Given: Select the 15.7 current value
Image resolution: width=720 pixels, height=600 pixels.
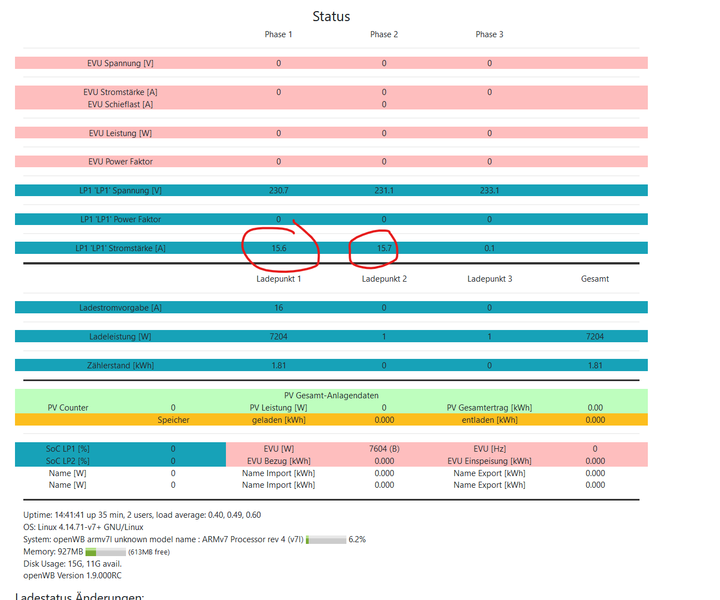Looking at the screenshot, I should point(384,248).
